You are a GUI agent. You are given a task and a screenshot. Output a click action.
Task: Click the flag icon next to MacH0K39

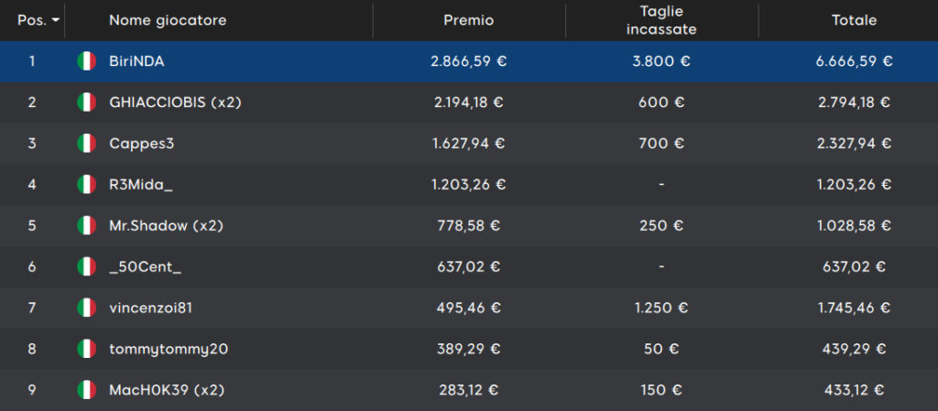pyautogui.click(x=87, y=390)
